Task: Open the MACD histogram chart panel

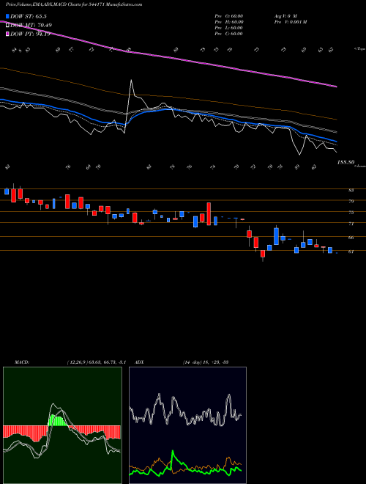Action: 62,425
